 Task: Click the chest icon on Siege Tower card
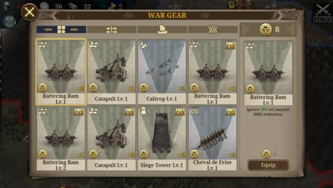tap(180, 111)
